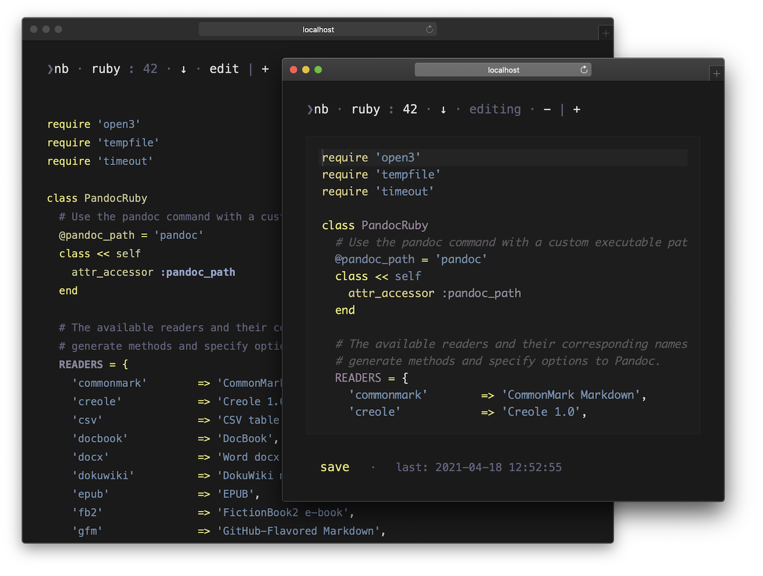Click 'docbook' key in back window

[x=100, y=439]
